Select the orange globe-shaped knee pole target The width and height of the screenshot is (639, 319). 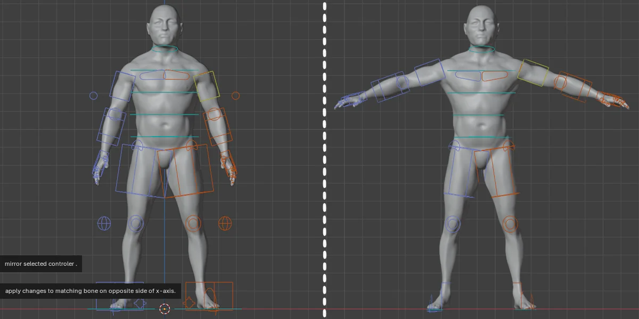coord(224,223)
